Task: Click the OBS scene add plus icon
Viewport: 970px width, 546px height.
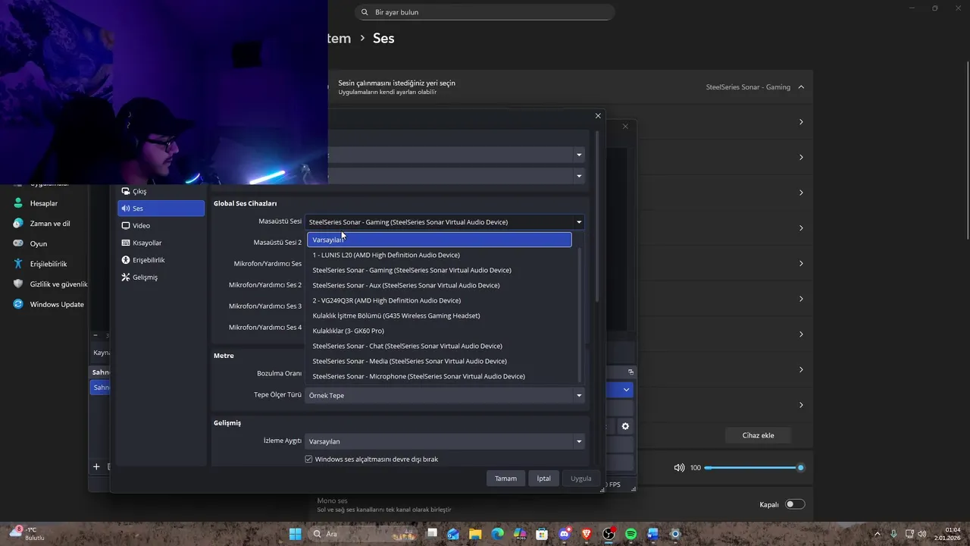Action: pyautogui.click(x=96, y=466)
